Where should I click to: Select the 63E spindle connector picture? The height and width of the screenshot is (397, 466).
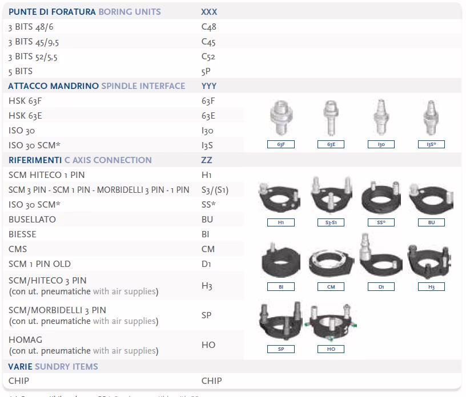pos(331,118)
